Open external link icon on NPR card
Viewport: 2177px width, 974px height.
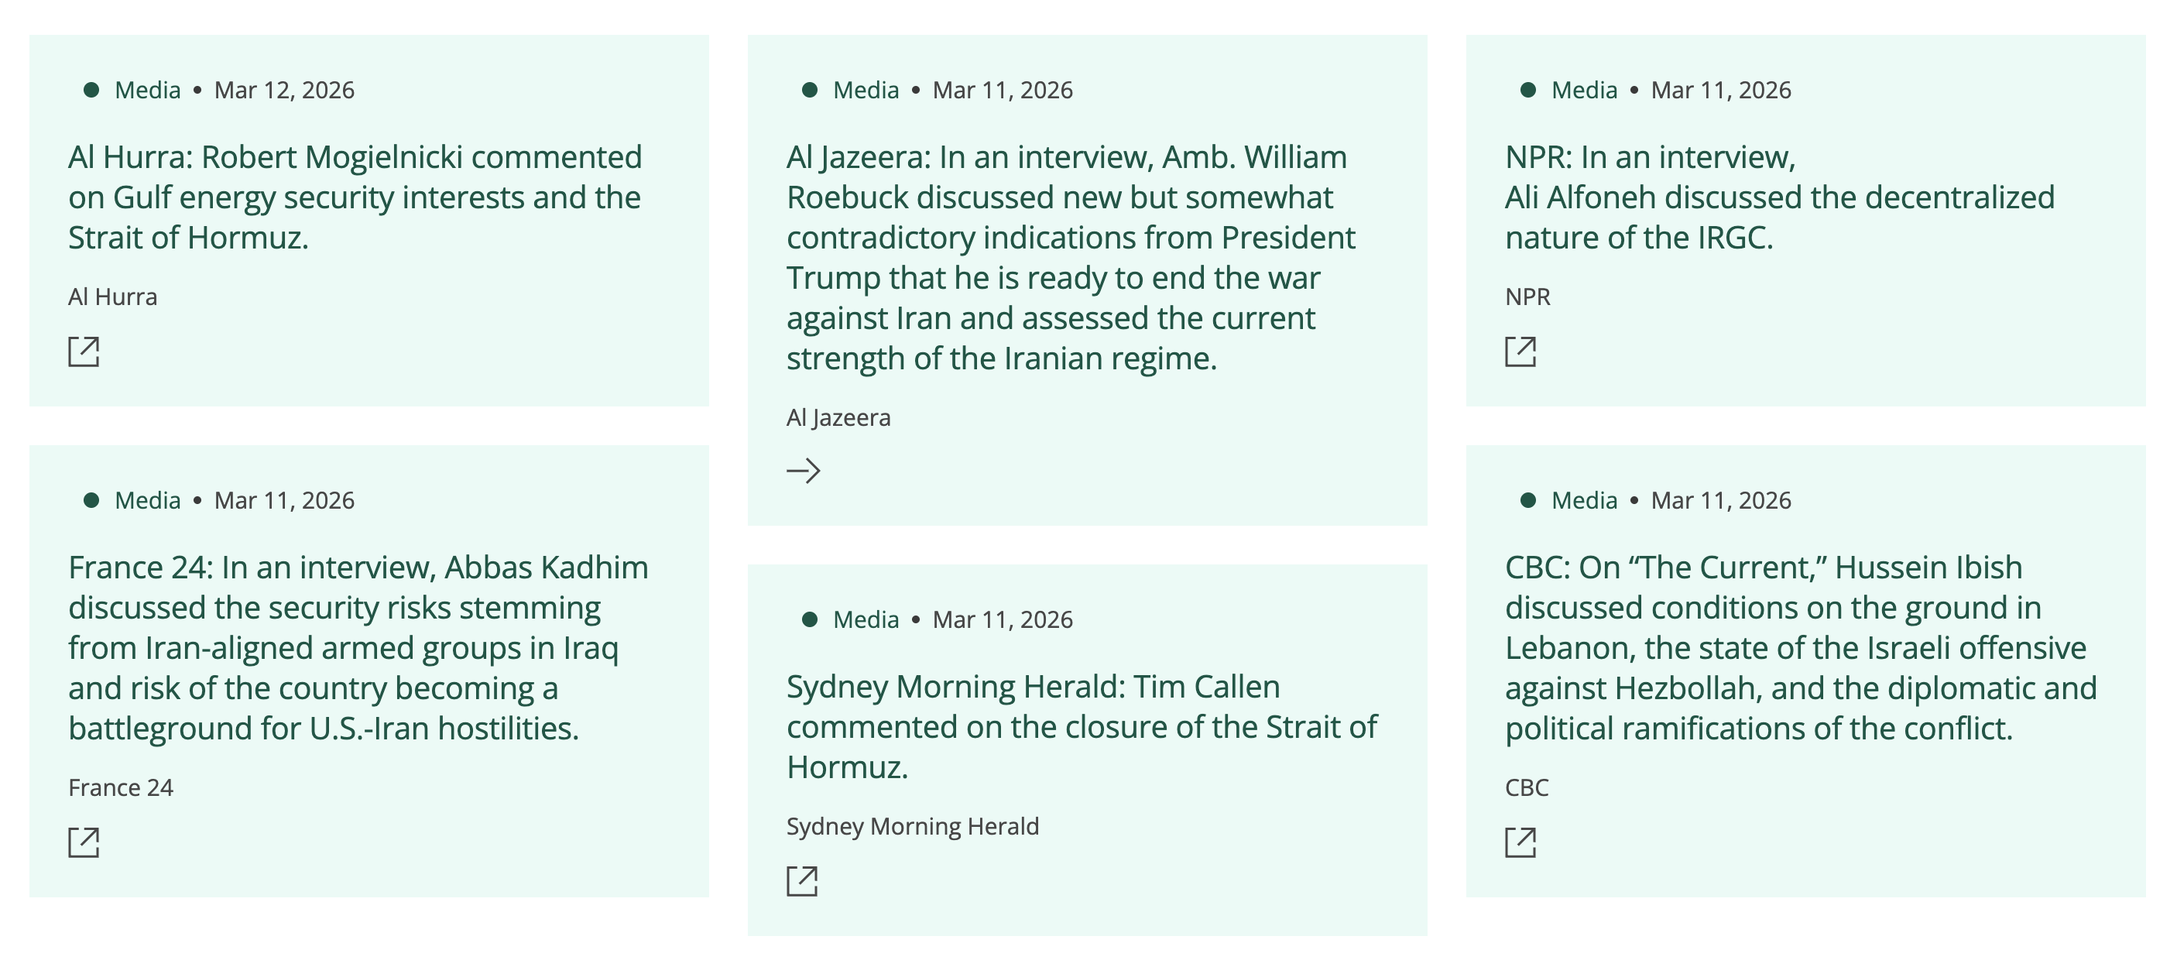[1520, 352]
